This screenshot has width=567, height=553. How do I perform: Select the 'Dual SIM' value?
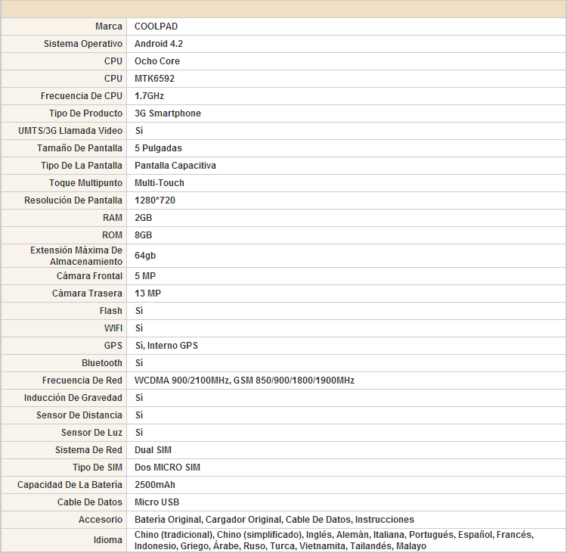click(x=153, y=449)
